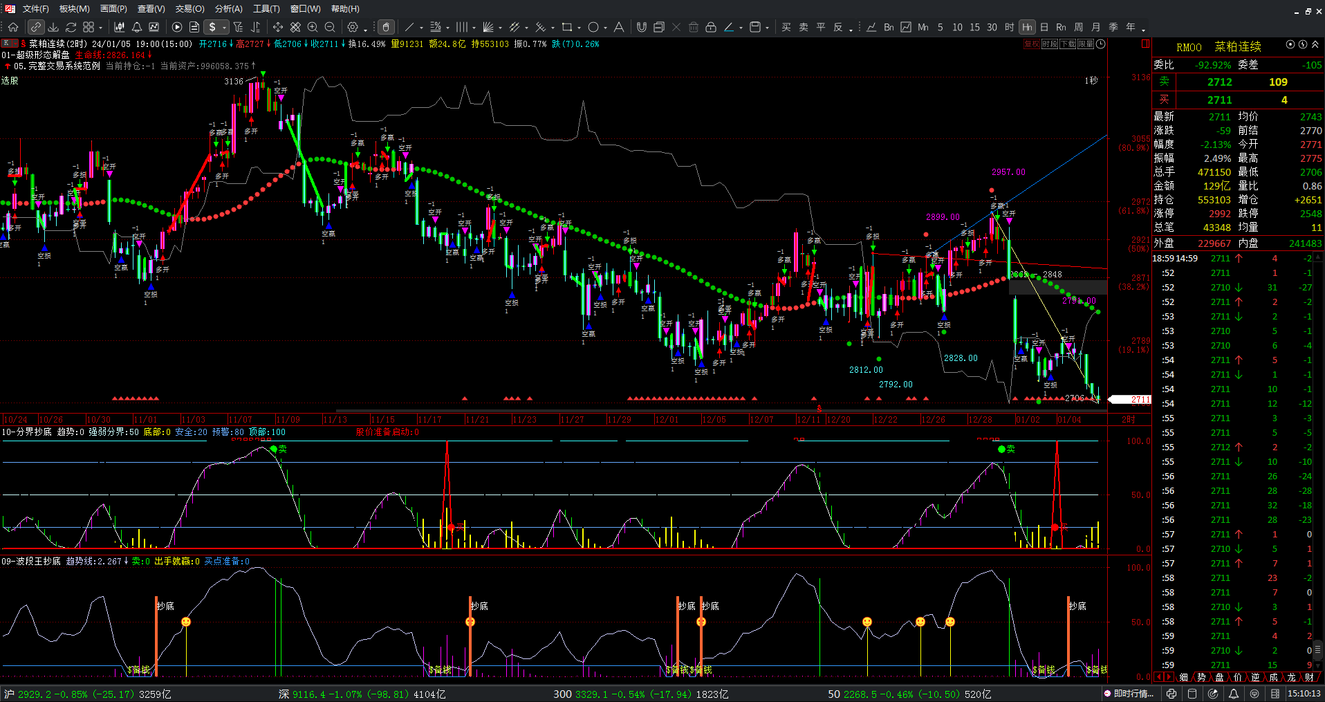This screenshot has height=702, width=1325.
Task: Open the status bar notification bell
Action: click(1234, 694)
